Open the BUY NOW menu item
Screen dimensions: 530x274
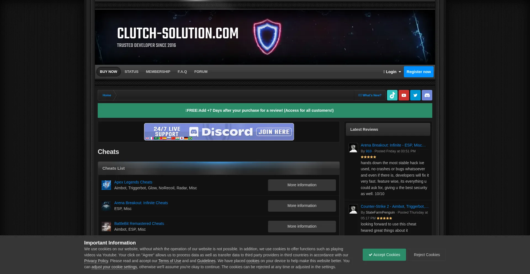click(108, 72)
